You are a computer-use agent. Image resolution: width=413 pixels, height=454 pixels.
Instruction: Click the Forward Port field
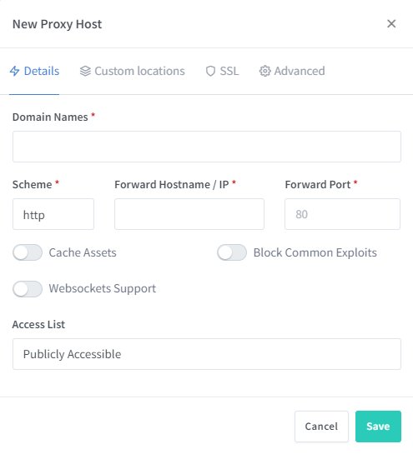[x=343, y=214]
